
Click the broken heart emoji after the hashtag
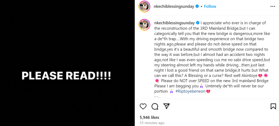tap(208, 91)
